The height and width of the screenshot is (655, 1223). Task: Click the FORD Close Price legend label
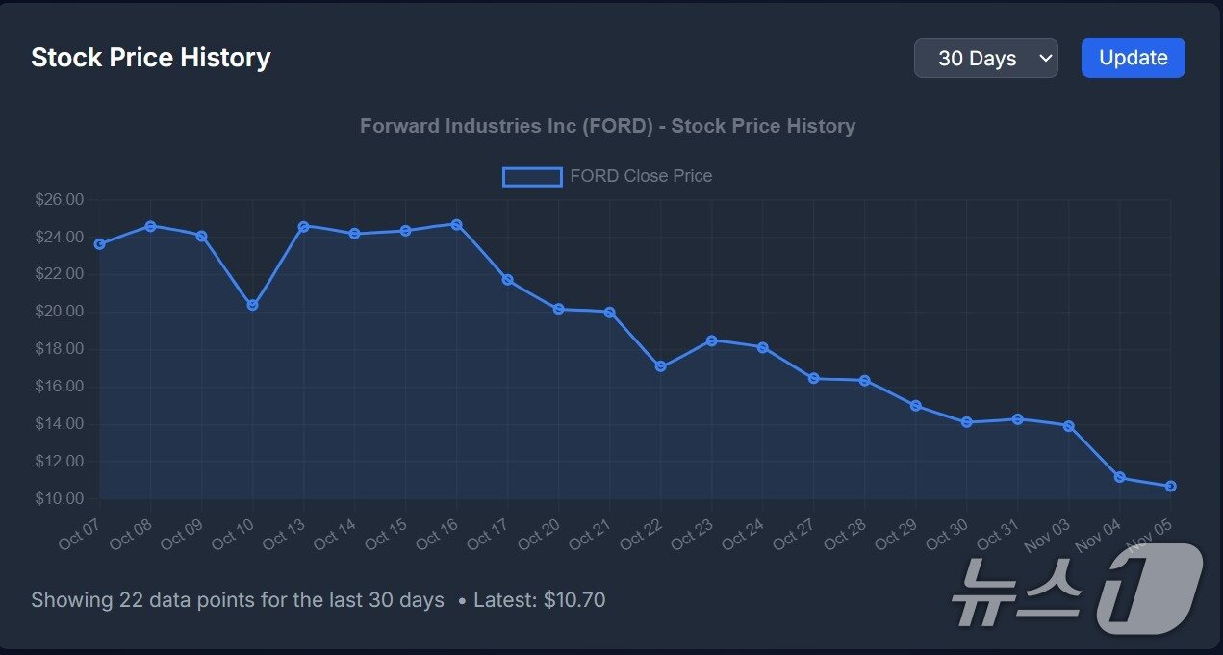641,176
